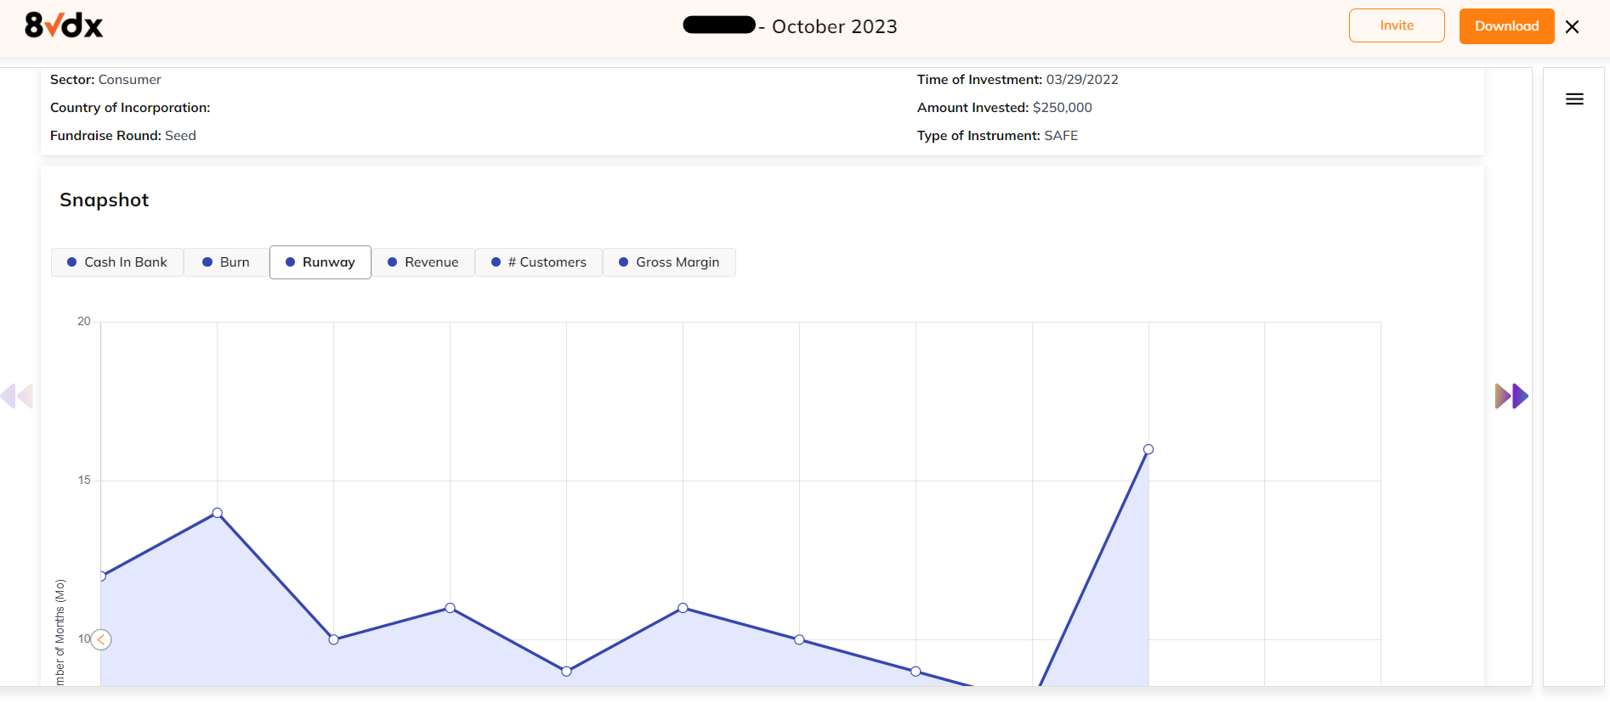Click the Amount Invested $250,000 value
The height and width of the screenshot is (703, 1610).
(1062, 108)
